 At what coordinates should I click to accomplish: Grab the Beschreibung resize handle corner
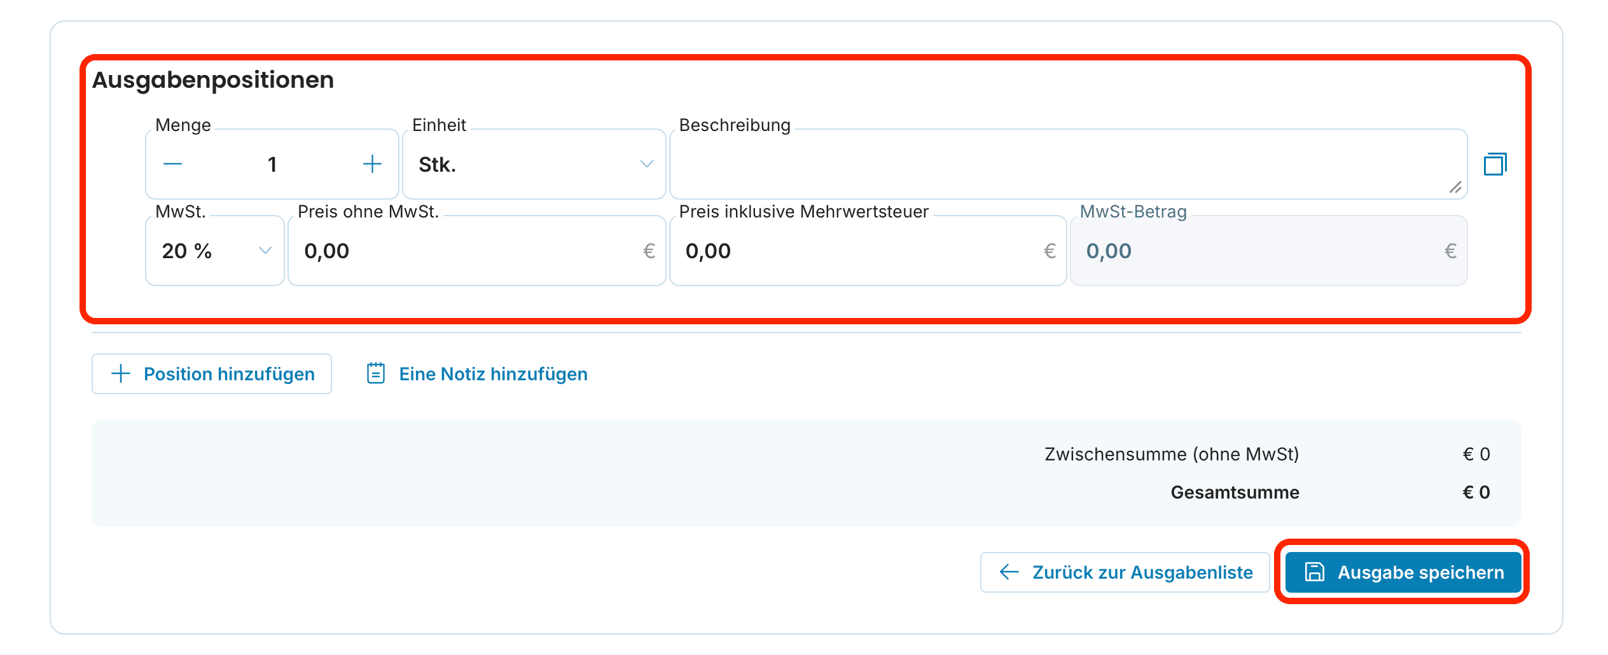tap(1455, 187)
